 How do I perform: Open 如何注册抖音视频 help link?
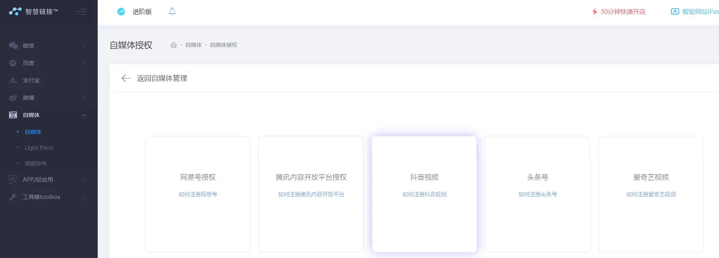424,195
